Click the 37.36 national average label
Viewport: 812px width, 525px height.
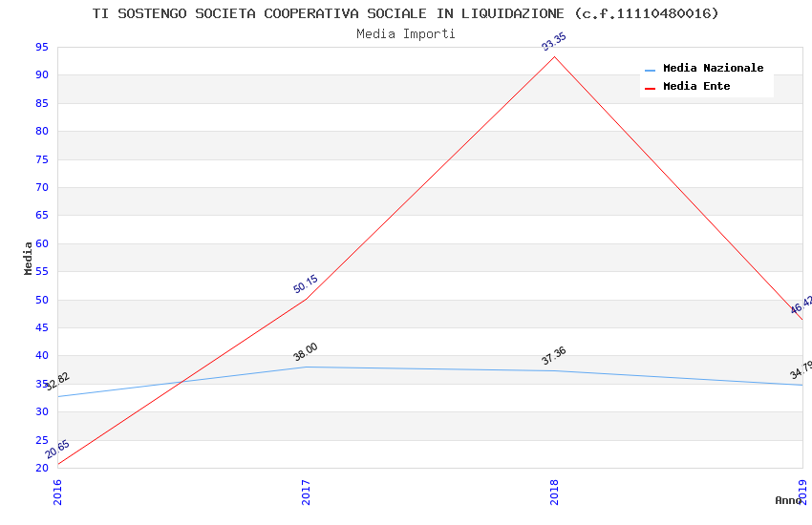coord(554,356)
